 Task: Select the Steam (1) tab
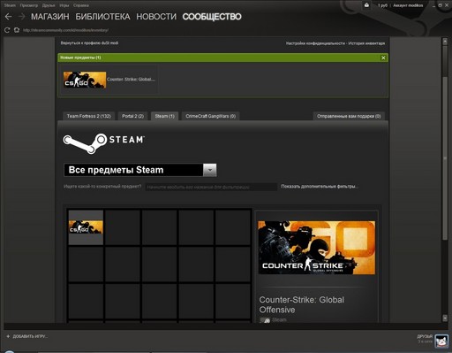tap(165, 116)
